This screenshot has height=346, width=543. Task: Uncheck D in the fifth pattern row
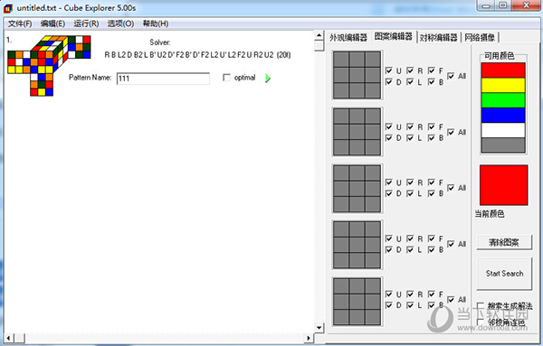389,305
